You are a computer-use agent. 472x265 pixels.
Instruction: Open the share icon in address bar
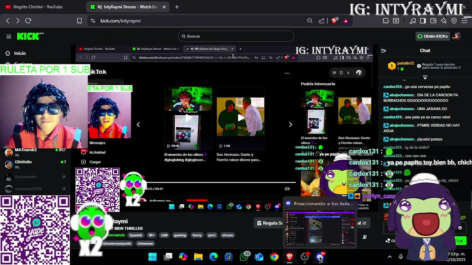tap(322, 21)
